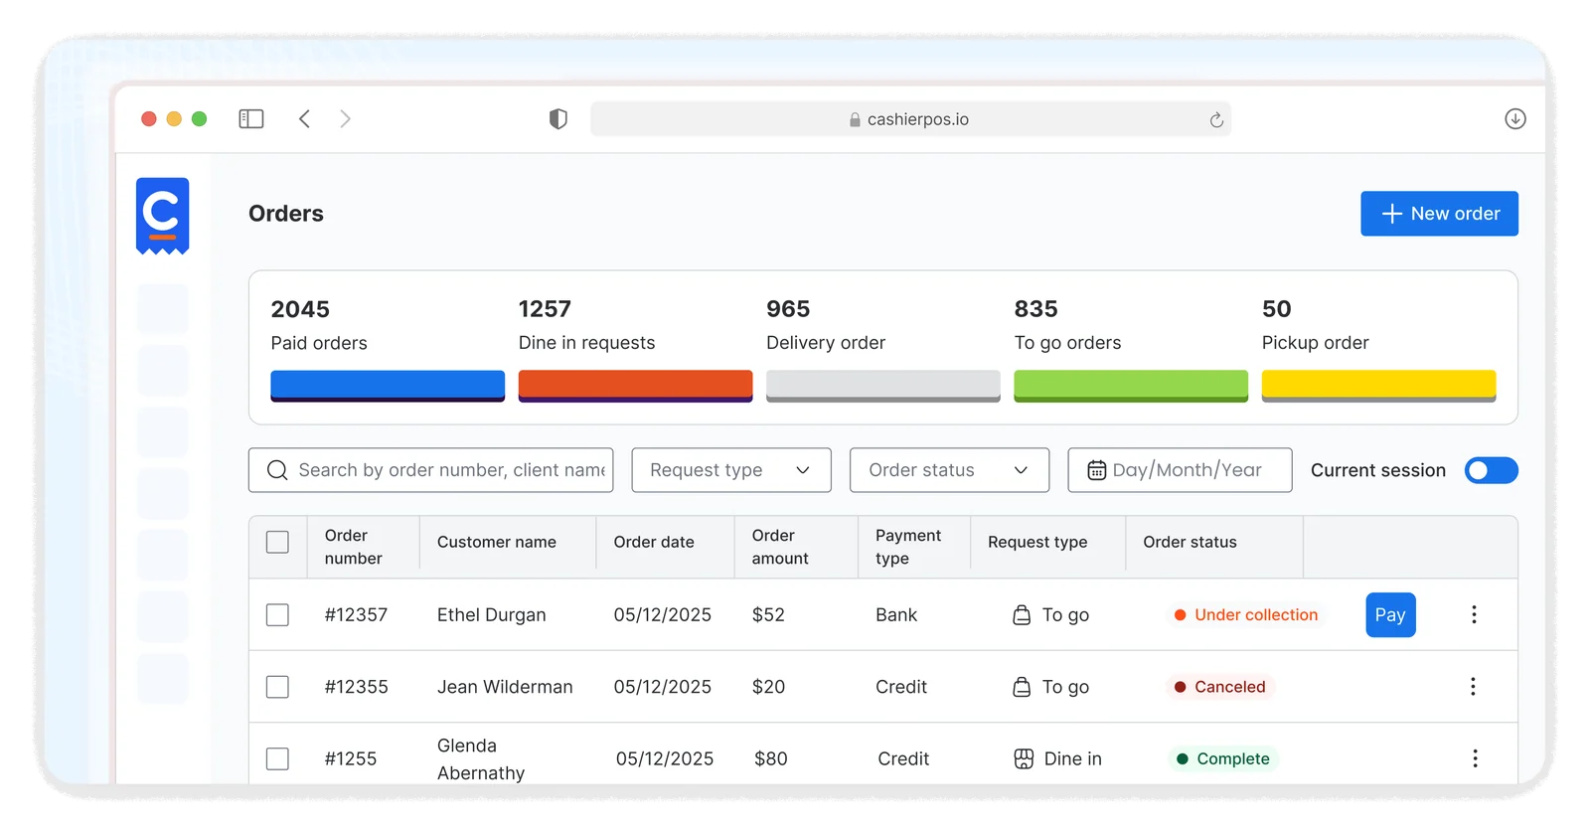Click the Canceled status badge
1590x834 pixels.
pyautogui.click(x=1220, y=687)
